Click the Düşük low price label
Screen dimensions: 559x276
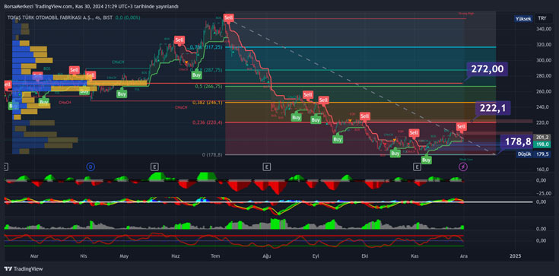click(525, 154)
